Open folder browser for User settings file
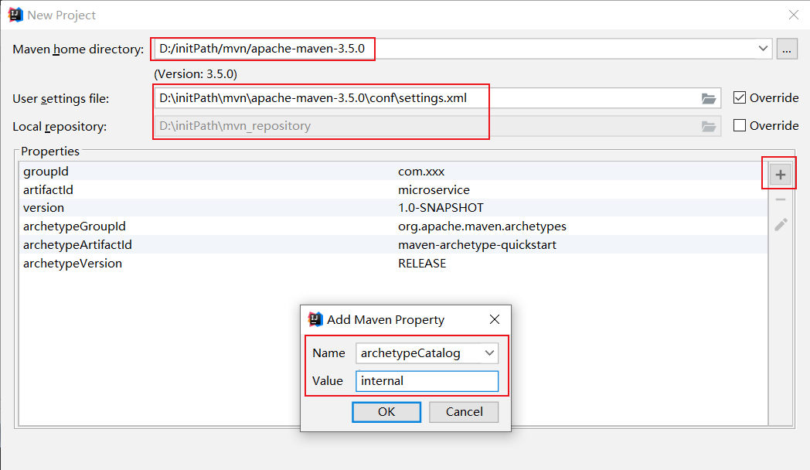The width and height of the screenshot is (810, 470). (708, 99)
